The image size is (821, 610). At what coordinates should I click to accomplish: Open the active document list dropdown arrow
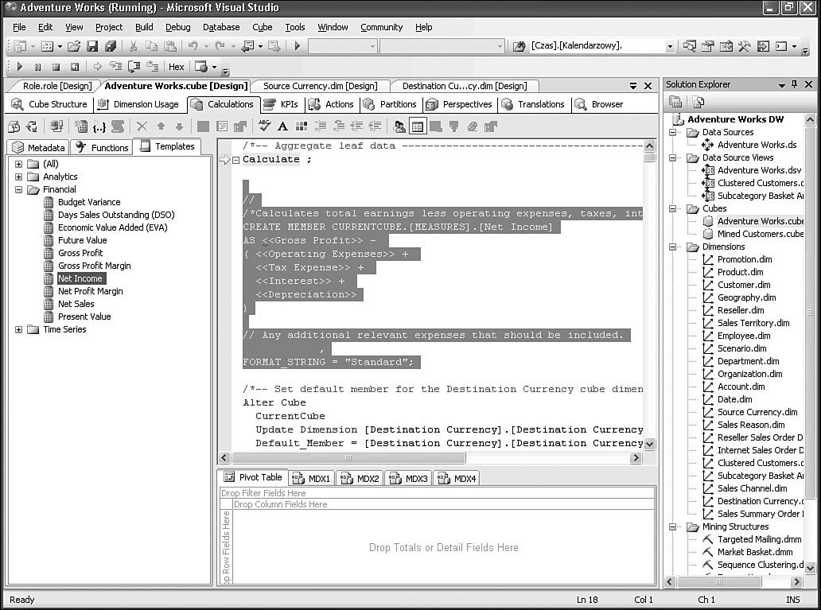coord(633,86)
